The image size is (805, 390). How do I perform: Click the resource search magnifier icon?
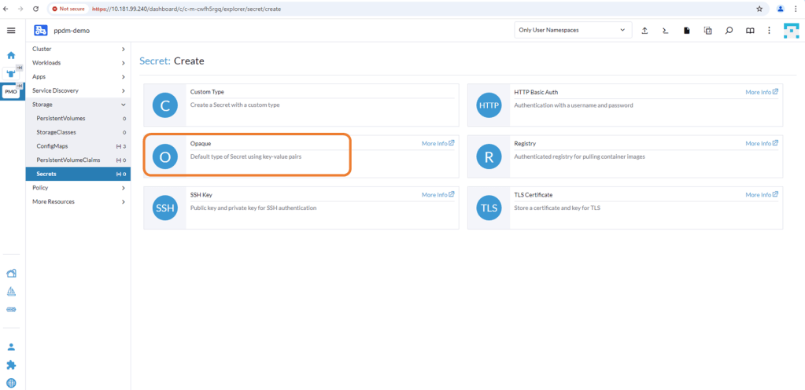729,31
